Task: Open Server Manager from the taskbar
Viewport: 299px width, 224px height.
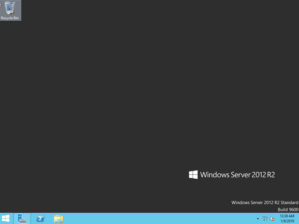Action: pyautogui.click(x=22, y=219)
